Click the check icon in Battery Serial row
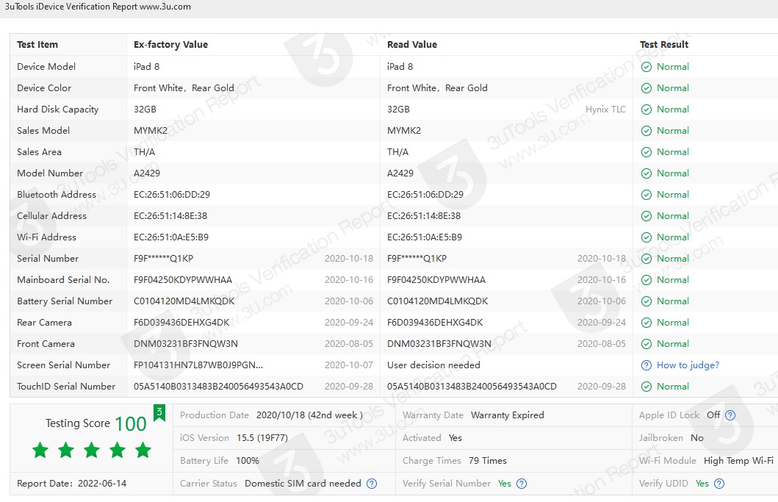The width and height of the screenshot is (778, 502). 646,302
